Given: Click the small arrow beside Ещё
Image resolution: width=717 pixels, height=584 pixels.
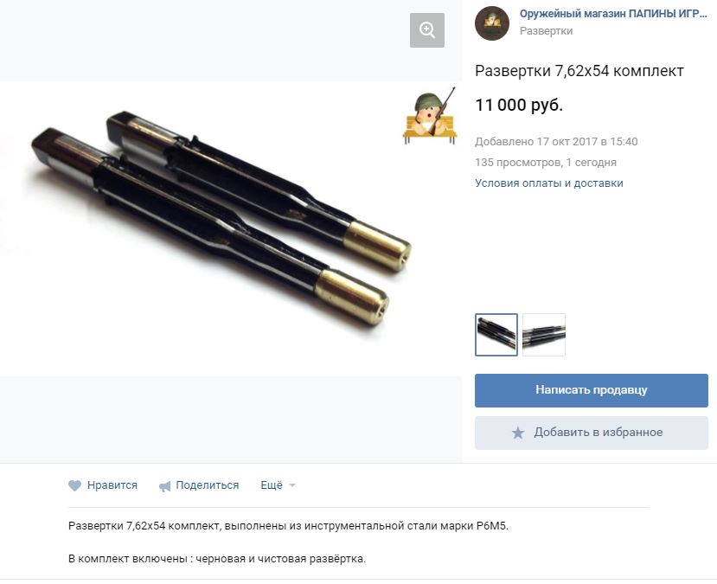Looking at the screenshot, I should (292, 485).
